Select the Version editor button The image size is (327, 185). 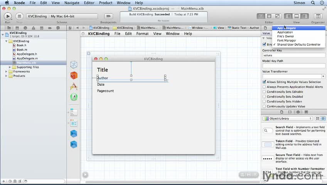(x=277, y=16)
